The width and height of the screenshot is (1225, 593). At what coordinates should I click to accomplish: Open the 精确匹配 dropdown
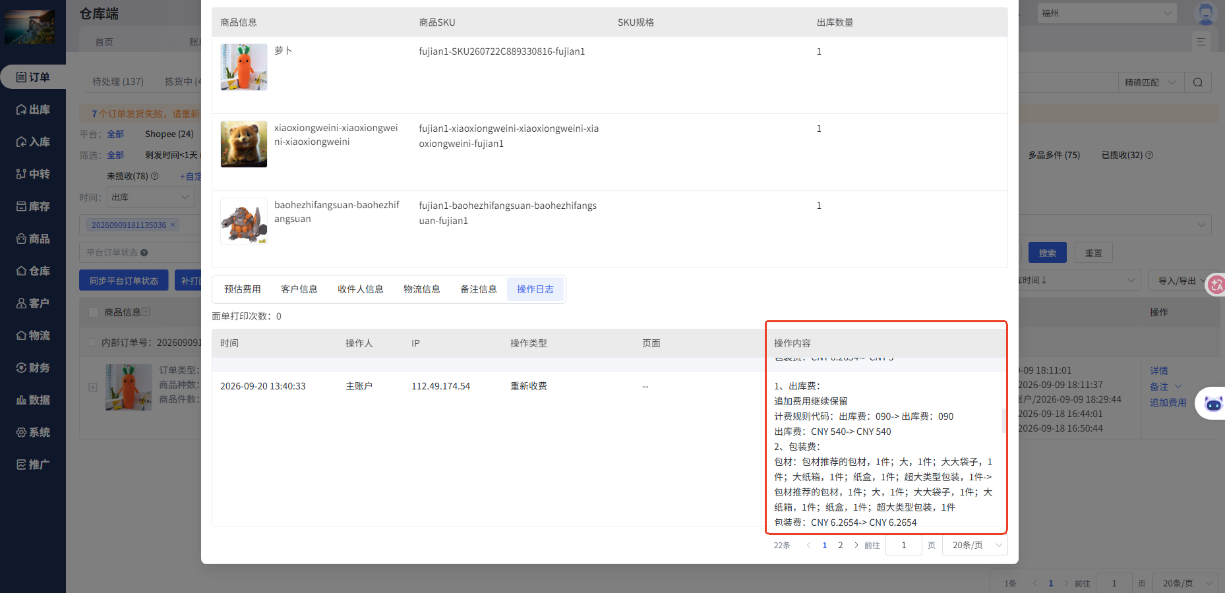pyautogui.click(x=1150, y=82)
